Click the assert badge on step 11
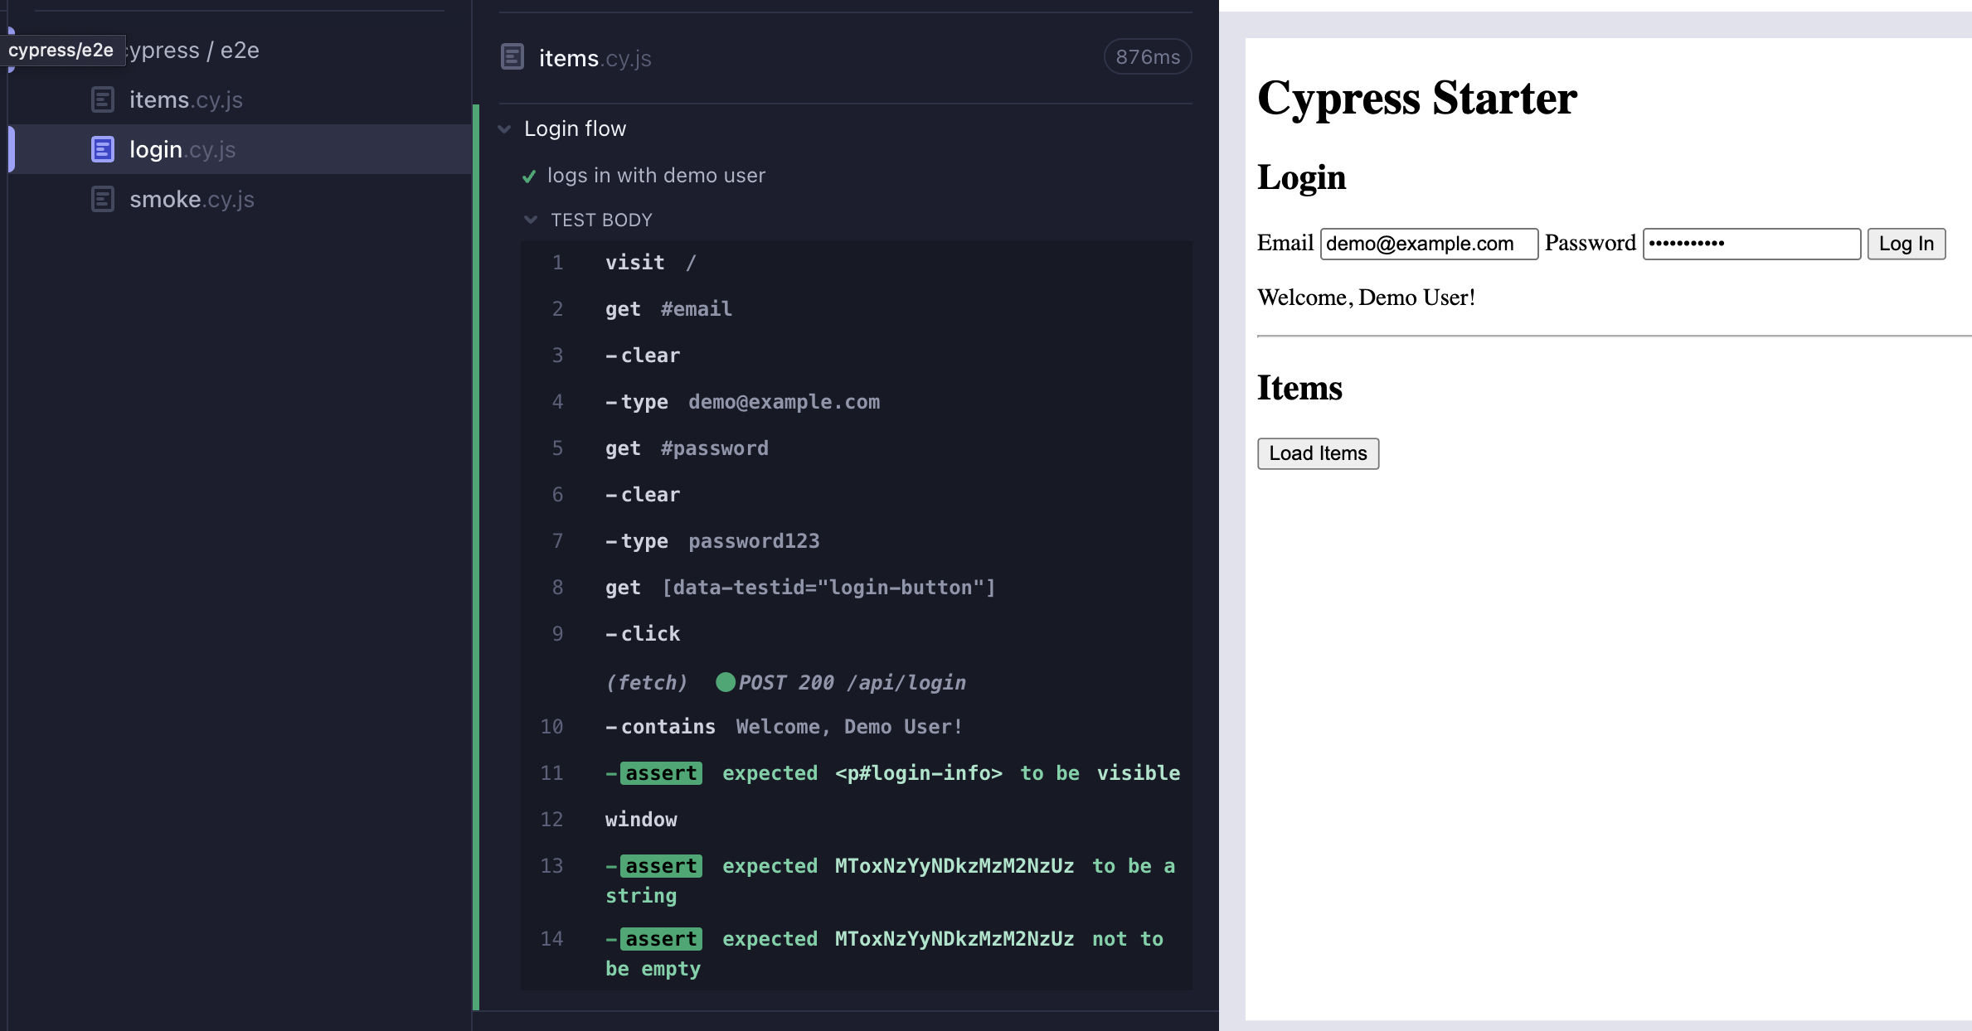 (x=661, y=773)
